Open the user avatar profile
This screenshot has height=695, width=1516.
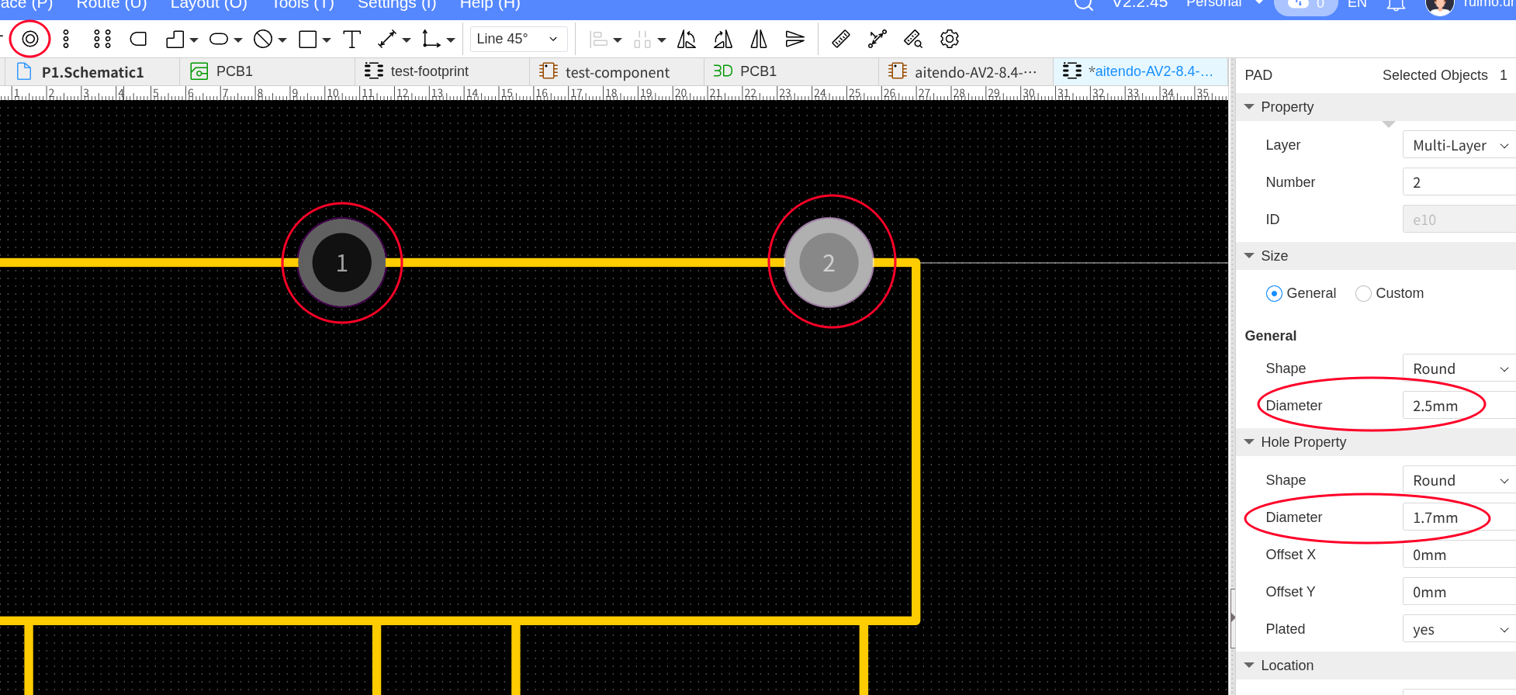[1440, 6]
